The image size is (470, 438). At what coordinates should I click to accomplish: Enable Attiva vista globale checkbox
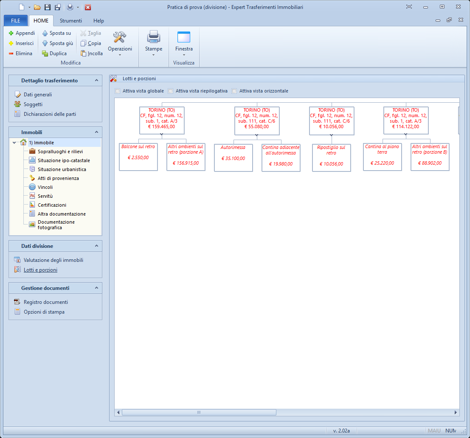pos(118,91)
